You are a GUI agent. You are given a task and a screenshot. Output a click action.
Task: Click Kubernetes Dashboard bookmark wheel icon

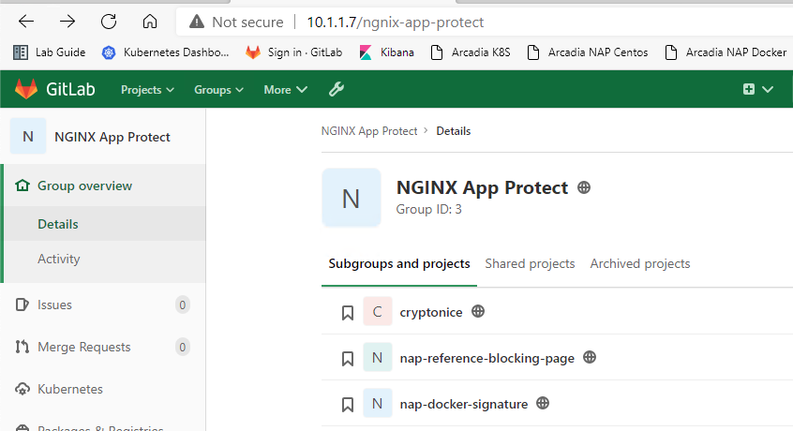tap(108, 52)
